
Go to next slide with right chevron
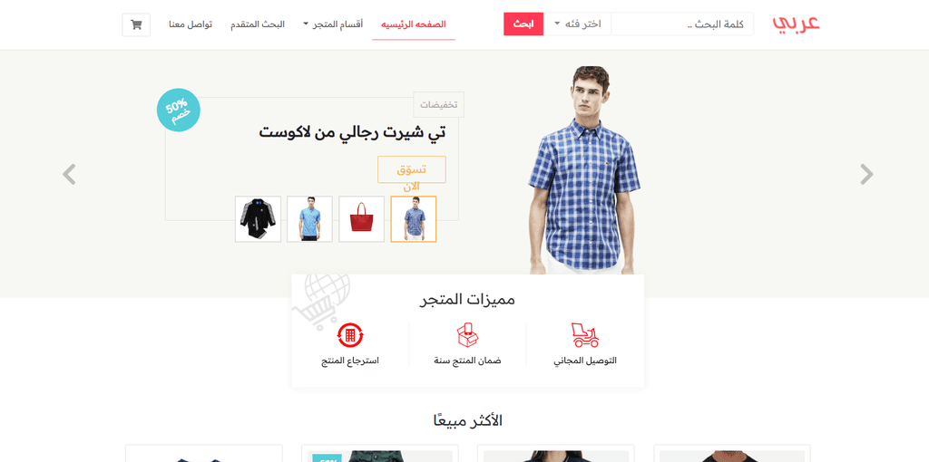coord(866,175)
